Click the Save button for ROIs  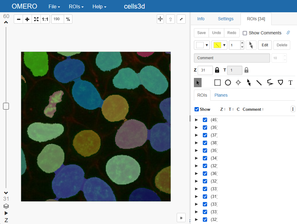click(x=202, y=33)
